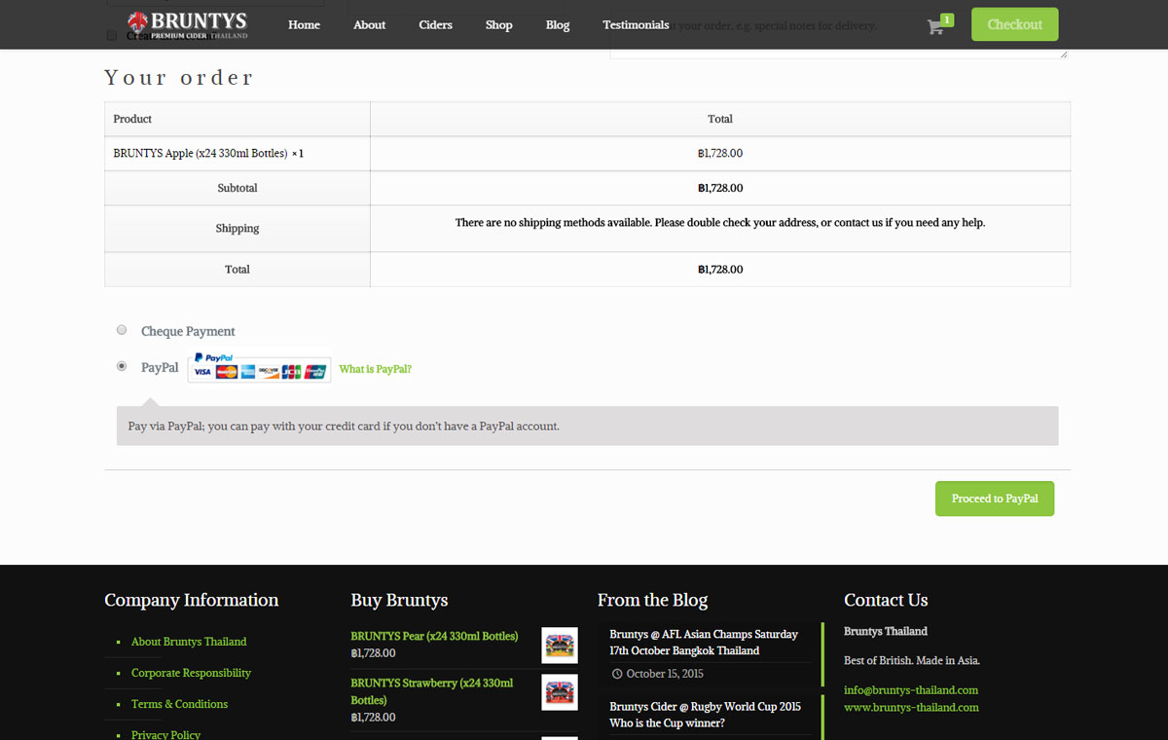Select the PayPal payment radio button
The height and width of the screenshot is (740, 1168).
[122, 366]
